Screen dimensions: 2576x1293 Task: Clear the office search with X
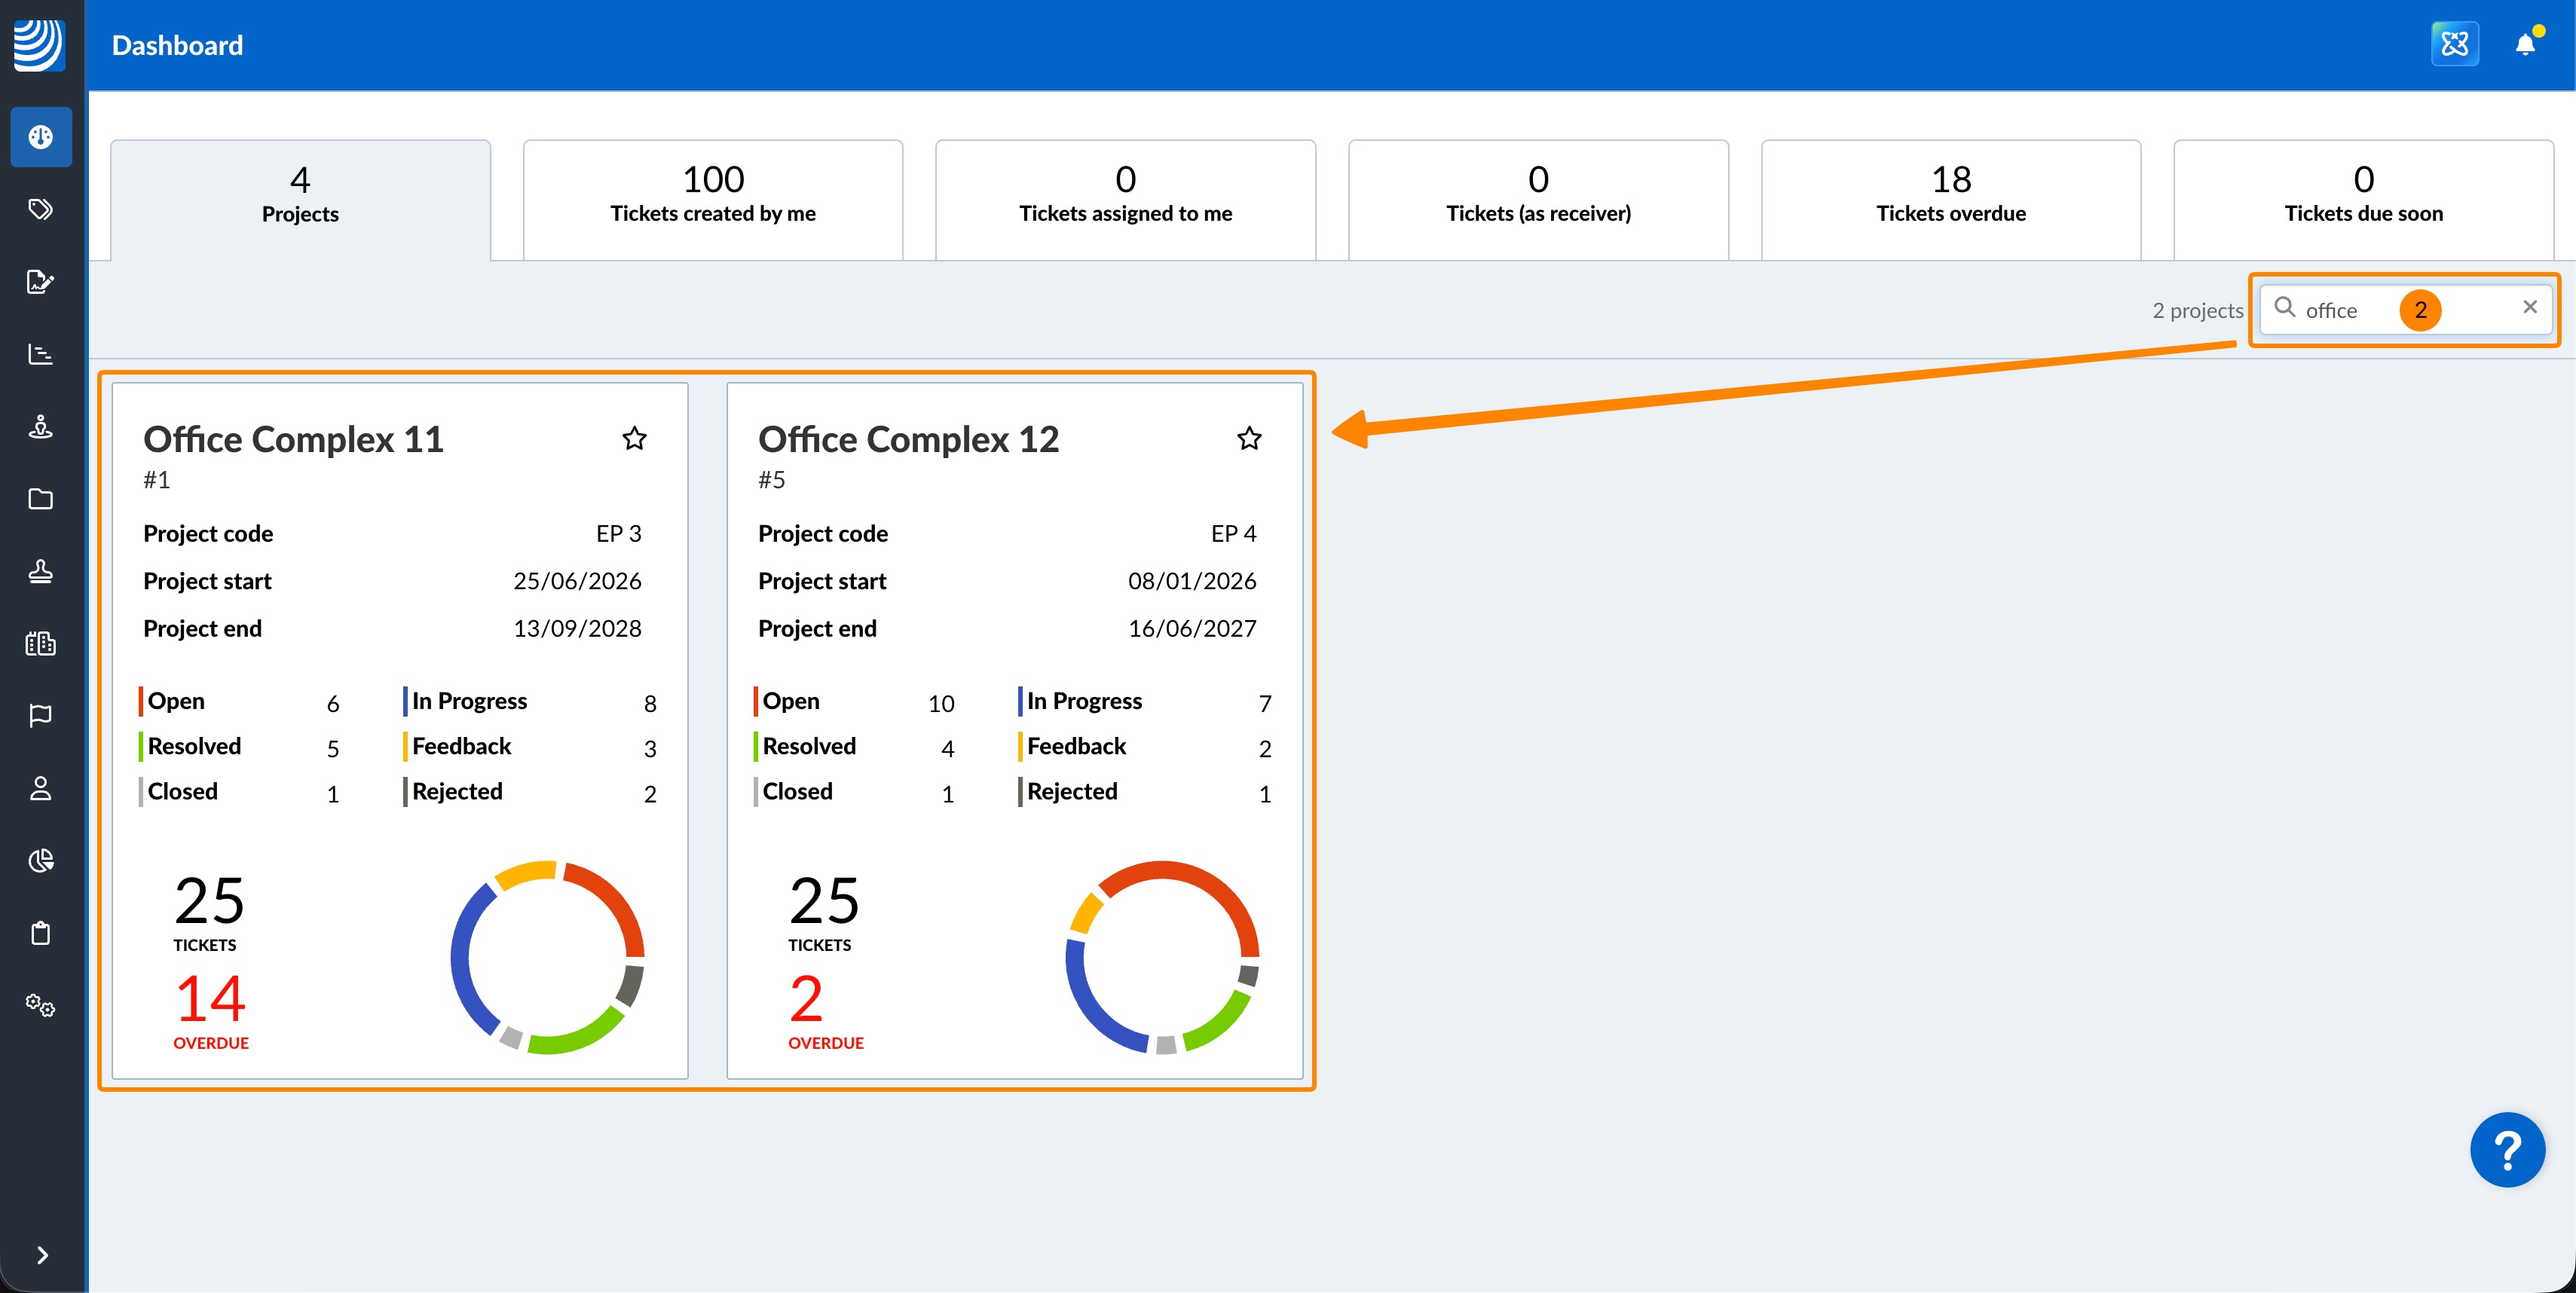[x=2529, y=307]
